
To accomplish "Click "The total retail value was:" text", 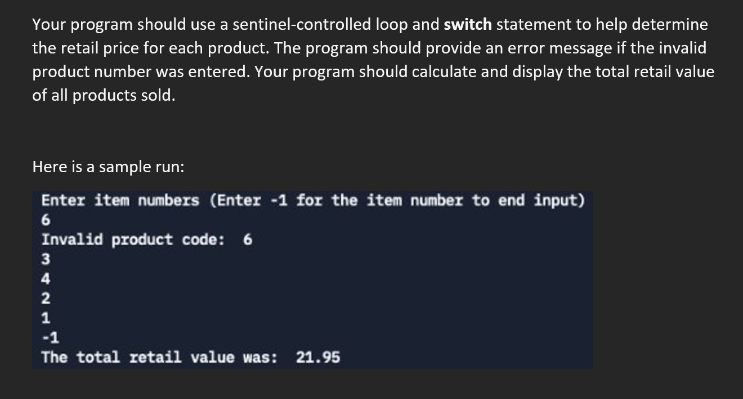I will click(x=159, y=357).
